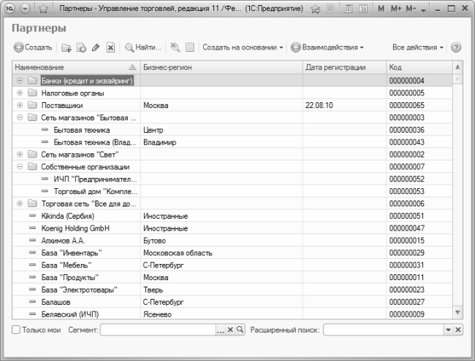Click the Дата регистрации column header
This screenshot has height=361, width=475.
click(x=344, y=67)
